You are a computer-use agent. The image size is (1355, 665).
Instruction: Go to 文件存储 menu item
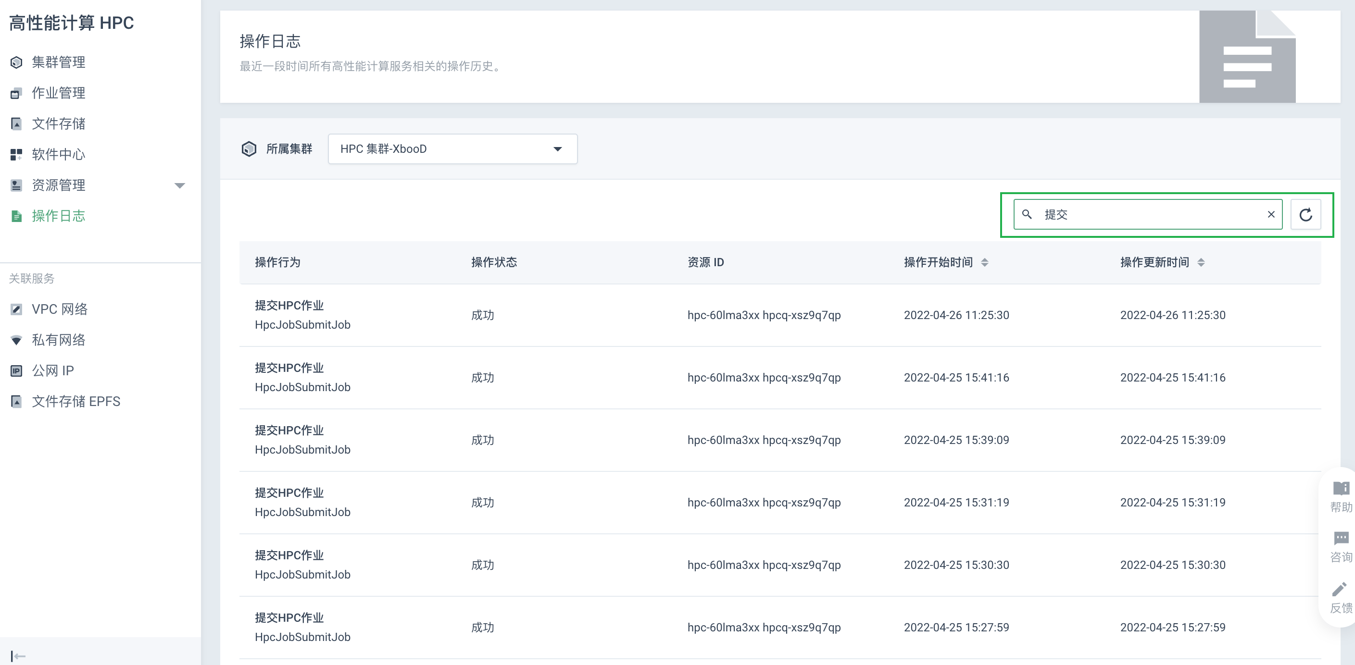click(58, 124)
